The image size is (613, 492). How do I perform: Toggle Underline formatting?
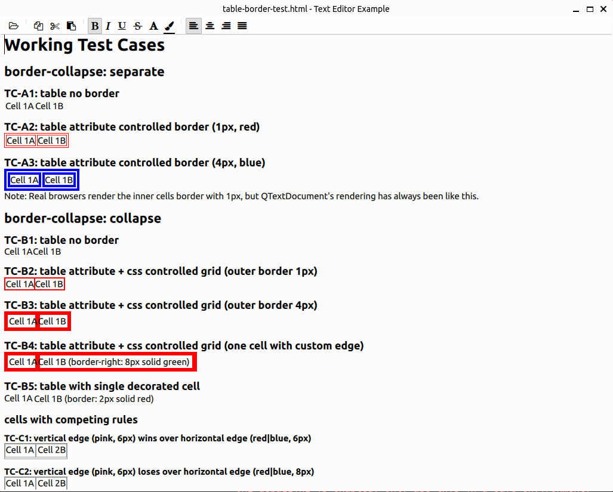(x=122, y=26)
